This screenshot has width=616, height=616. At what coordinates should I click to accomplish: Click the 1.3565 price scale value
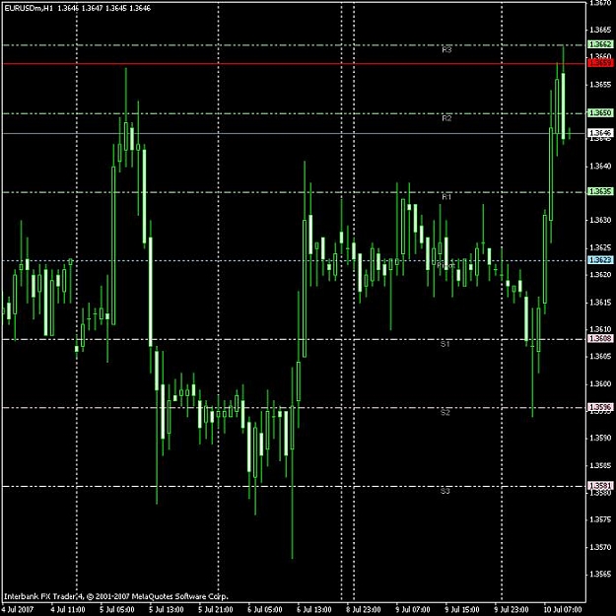click(x=600, y=575)
